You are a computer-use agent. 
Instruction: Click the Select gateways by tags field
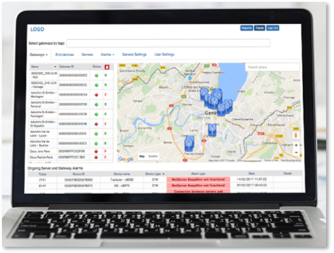pyautogui.click(x=168, y=43)
